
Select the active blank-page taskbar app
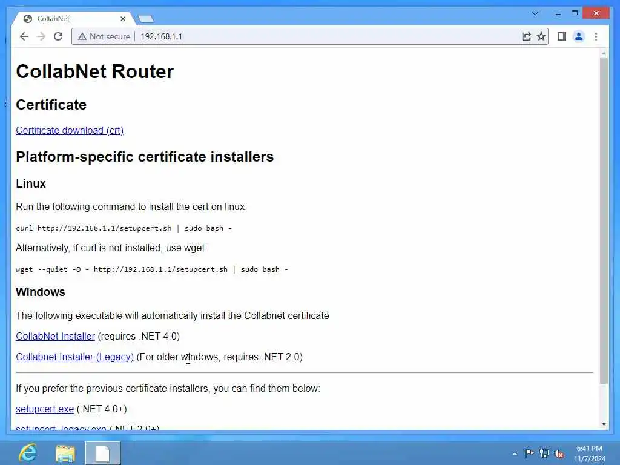(x=103, y=453)
